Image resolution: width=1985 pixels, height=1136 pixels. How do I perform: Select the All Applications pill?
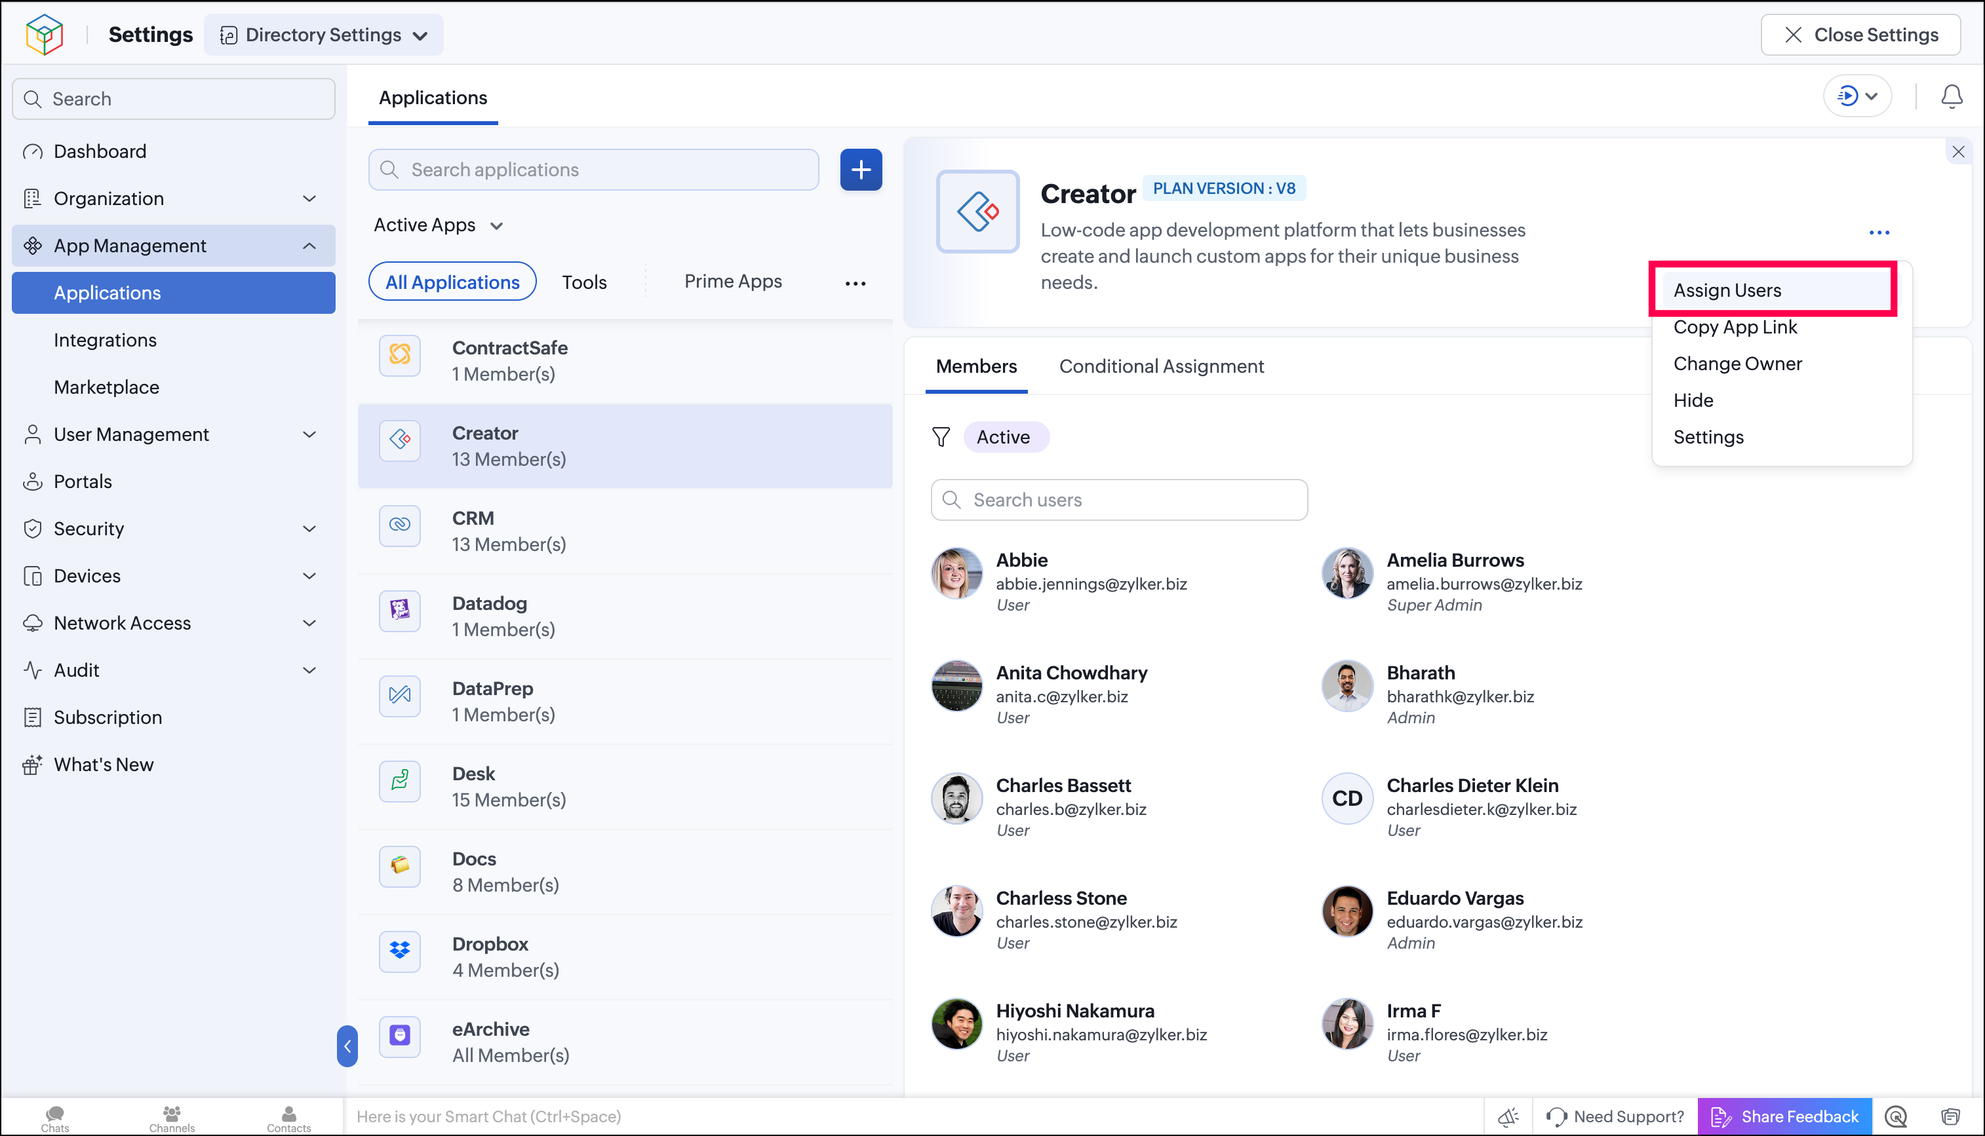tap(452, 282)
